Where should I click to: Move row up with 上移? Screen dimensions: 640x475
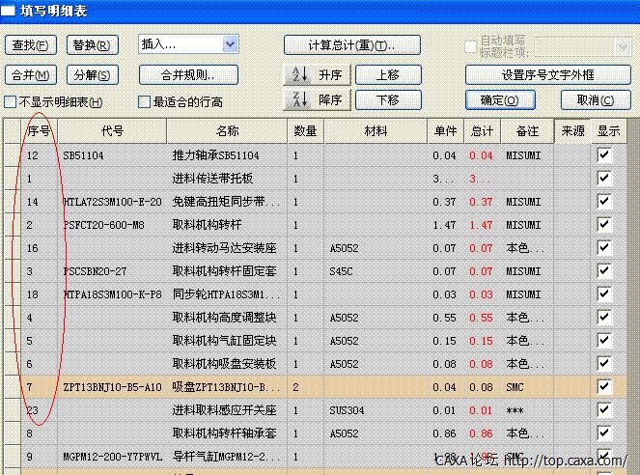tap(387, 74)
